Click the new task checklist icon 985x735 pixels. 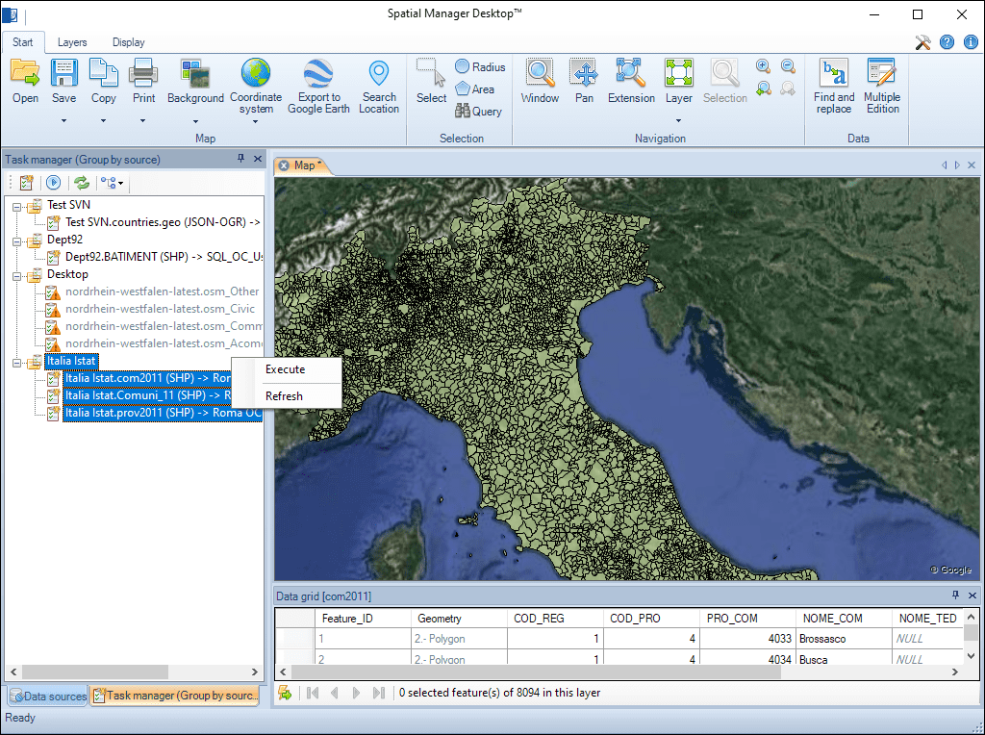point(26,183)
